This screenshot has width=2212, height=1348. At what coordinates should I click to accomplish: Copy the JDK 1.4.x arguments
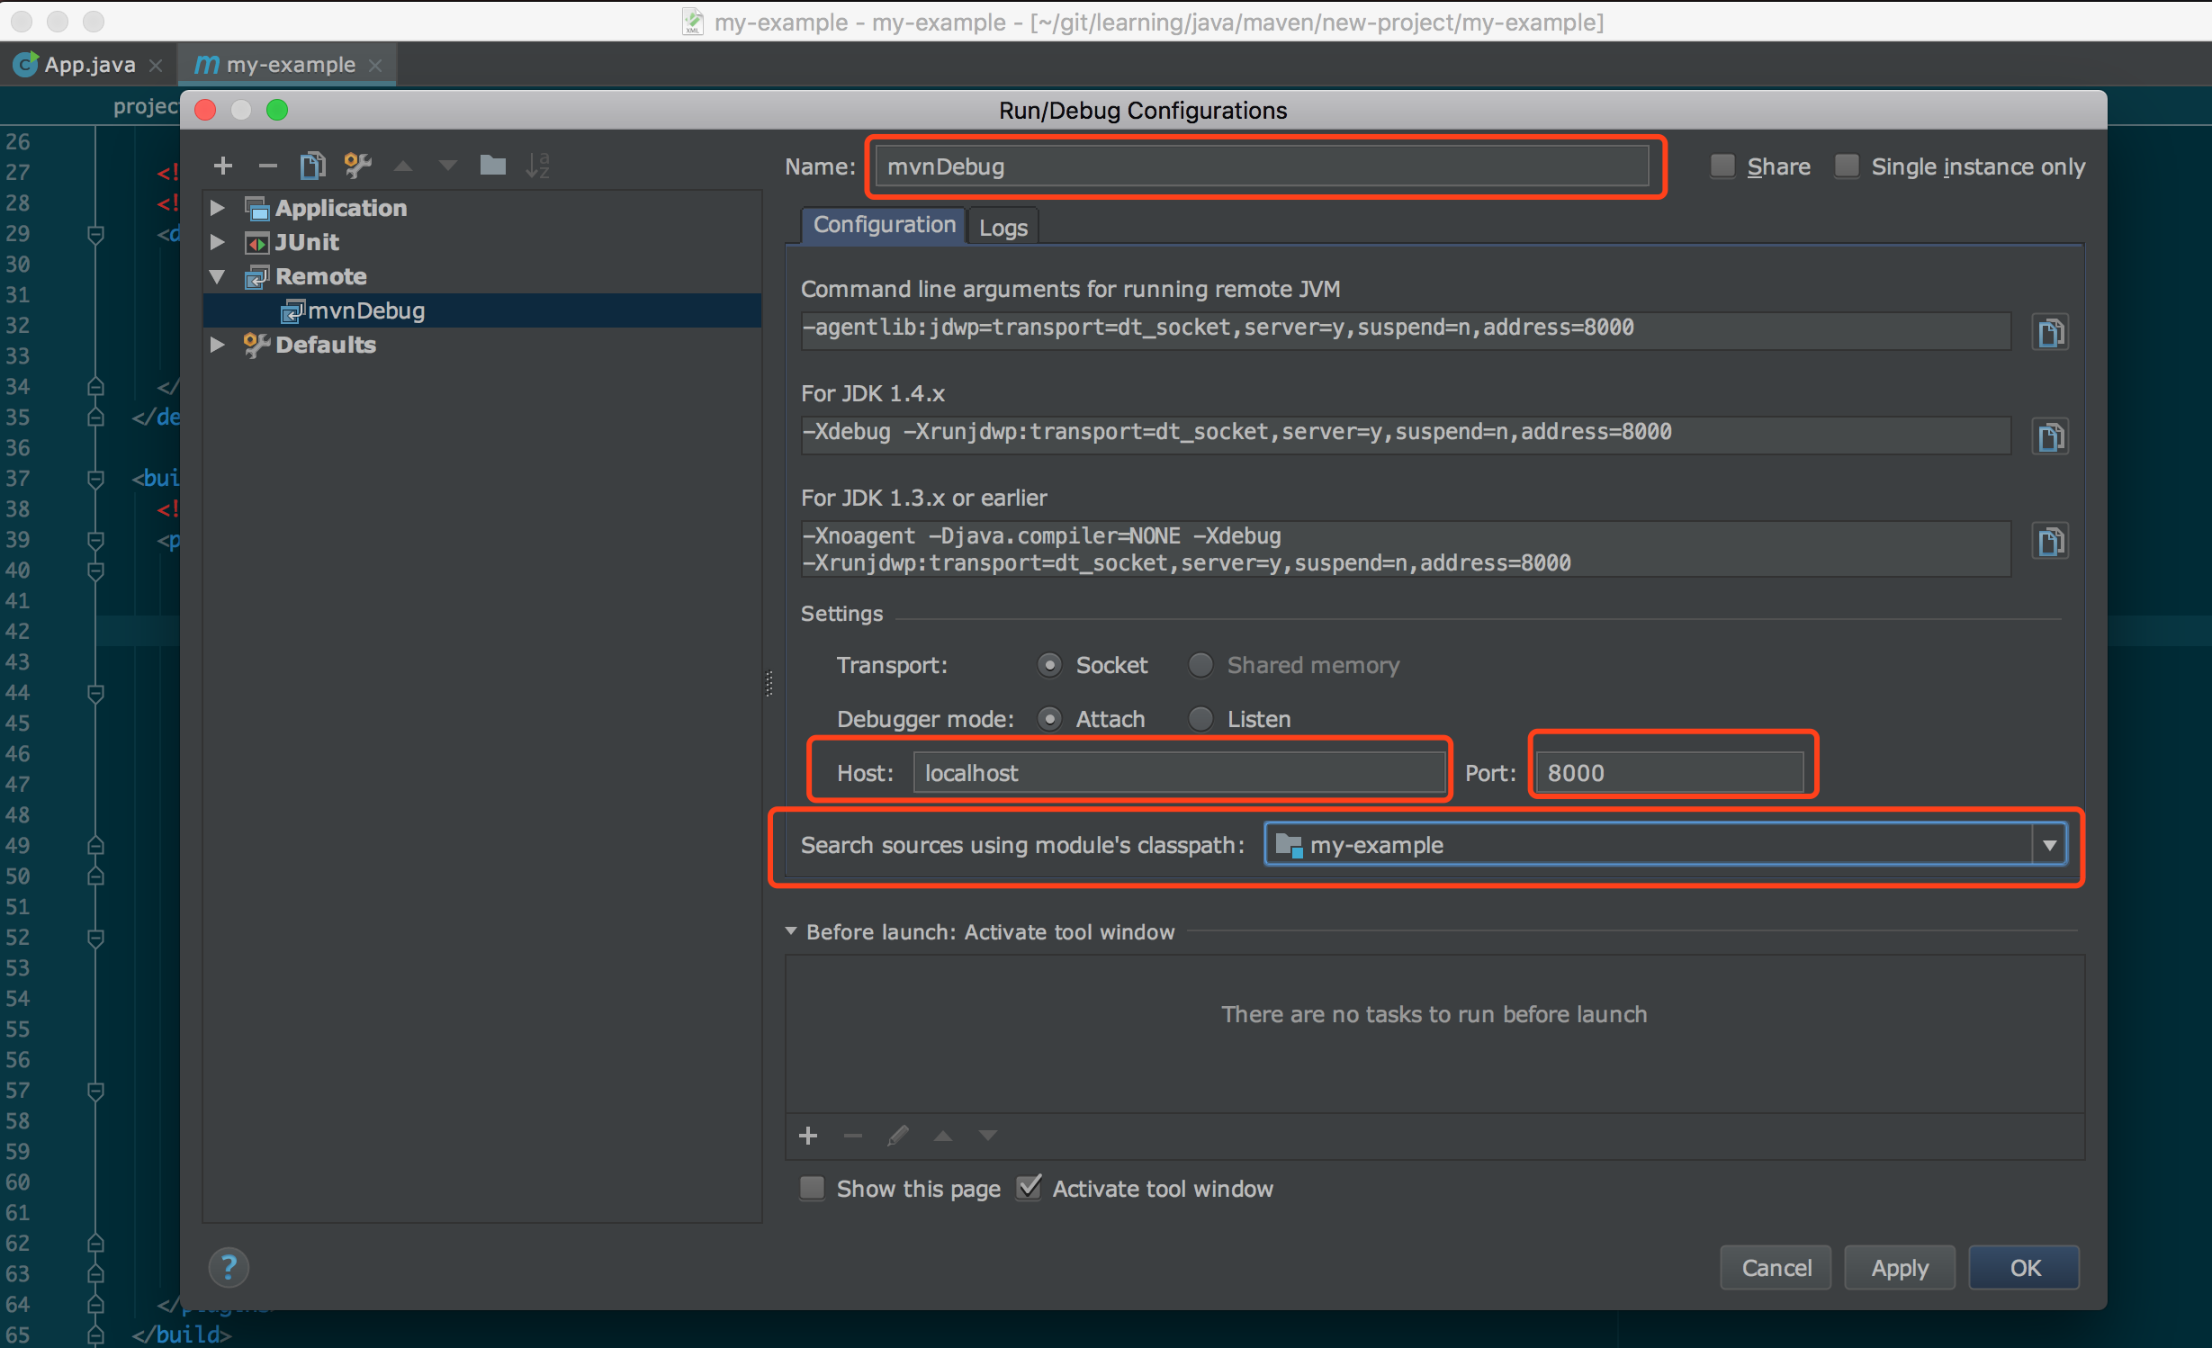2050,437
